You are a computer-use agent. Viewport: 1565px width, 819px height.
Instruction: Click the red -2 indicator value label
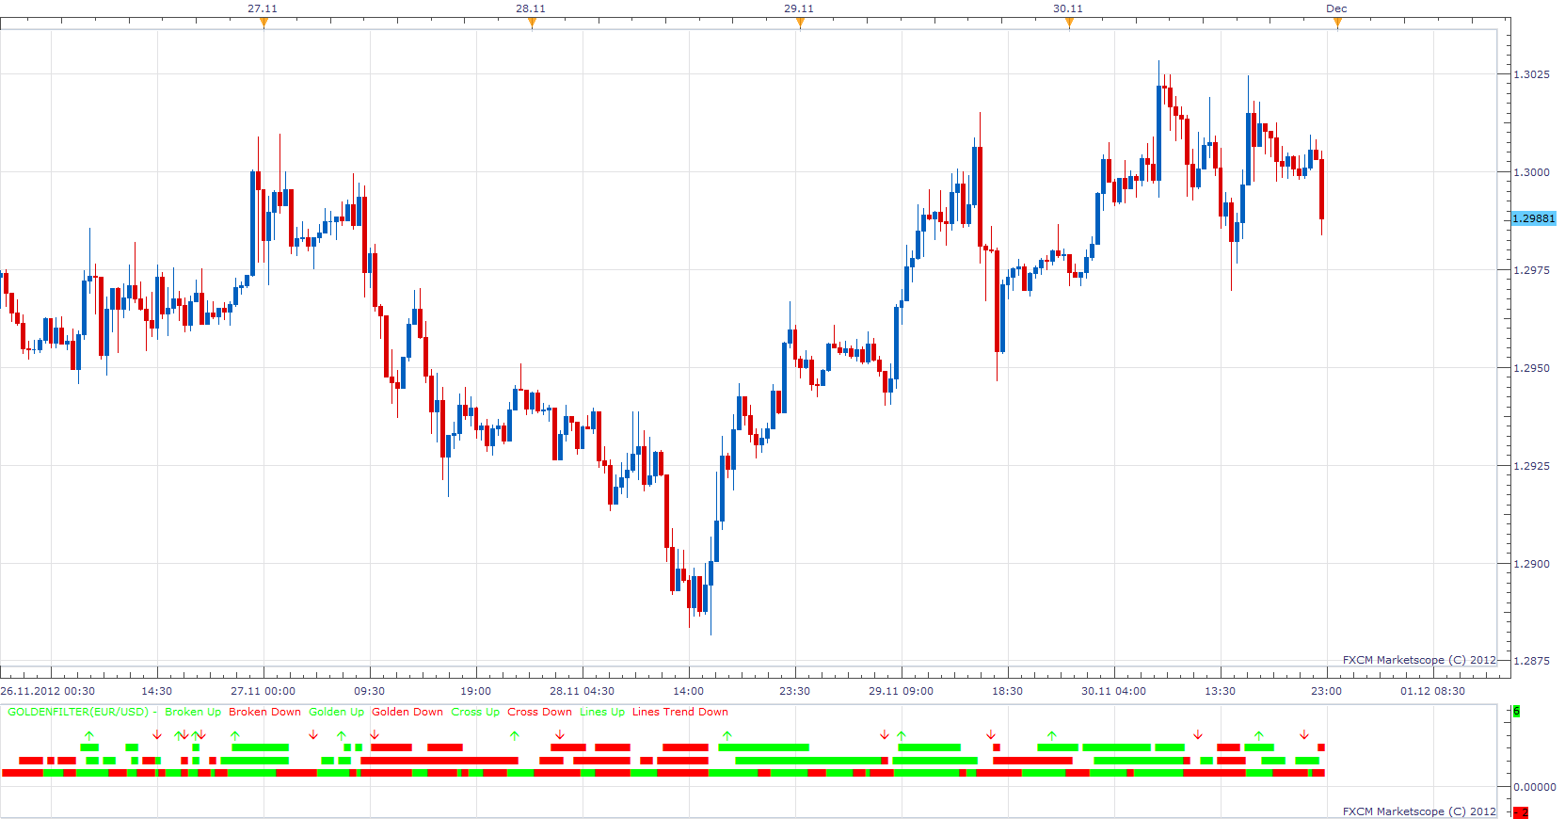[x=1521, y=812]
